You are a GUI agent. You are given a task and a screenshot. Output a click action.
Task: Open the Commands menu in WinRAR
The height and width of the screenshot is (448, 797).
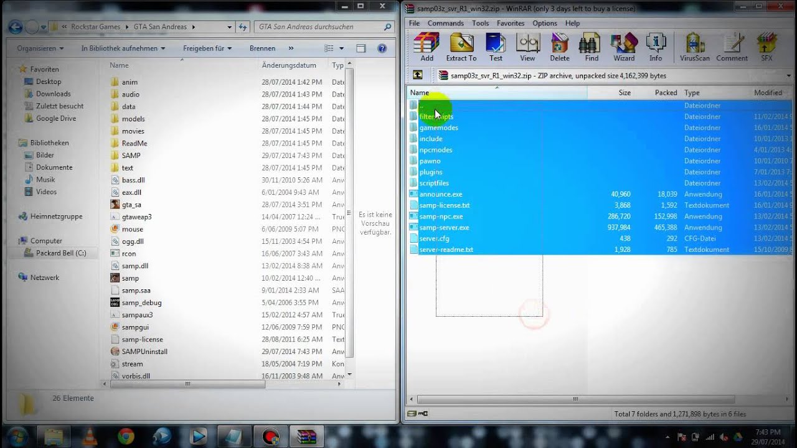pyautogui.click(x=446, y=23)
